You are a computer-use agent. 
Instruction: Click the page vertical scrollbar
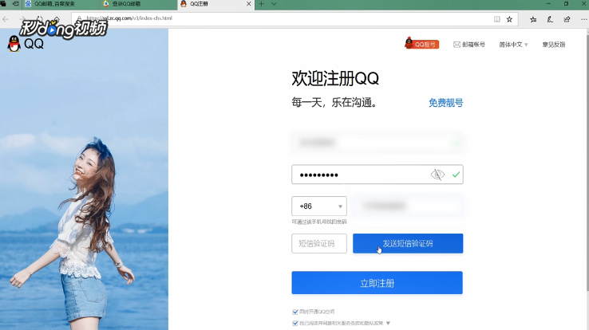[x=587, y=161]
